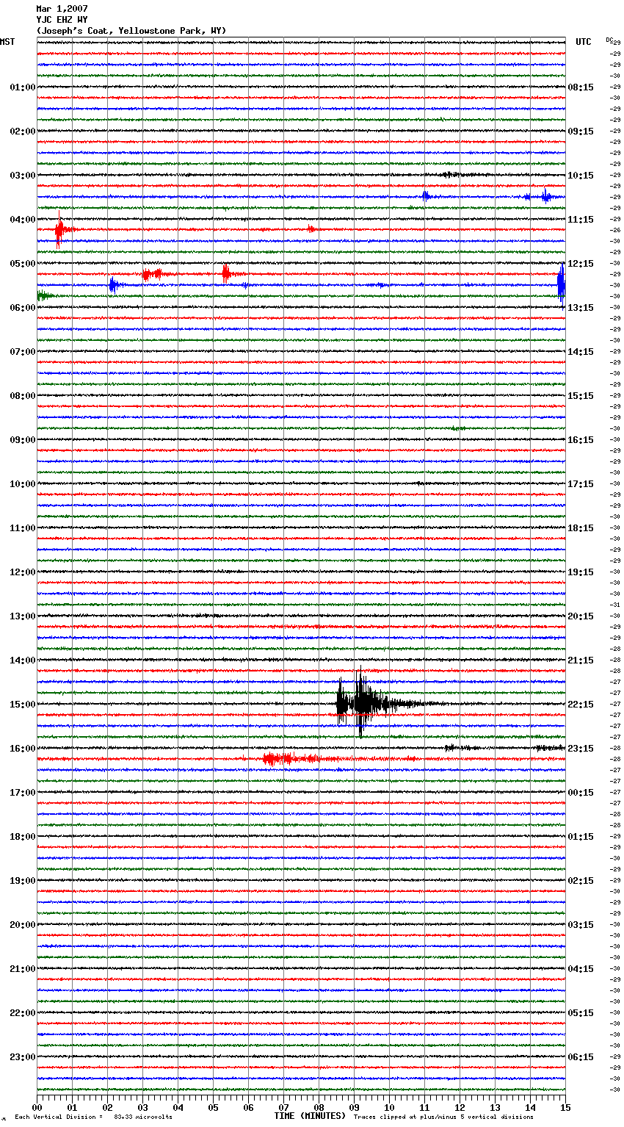This screenshot has height=1127, width=624.
Task: Click the 'Traces clipped at plus/minus 5 vertical divisions' note
Action: point(443,1117)
